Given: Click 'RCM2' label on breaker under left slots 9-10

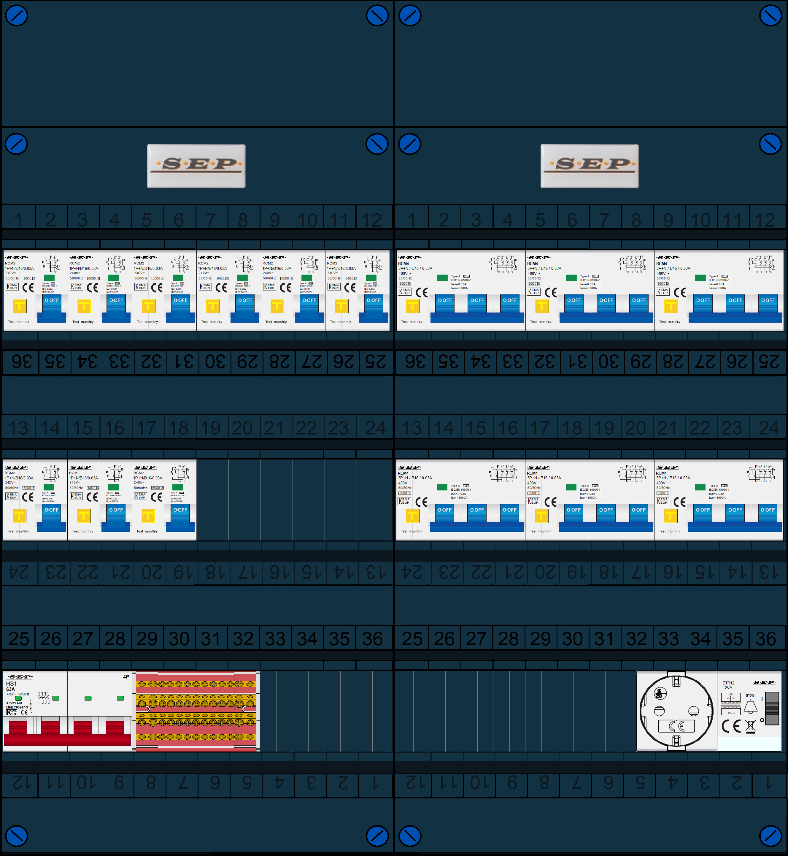Looking at the screenshot, I should [268, 264].
